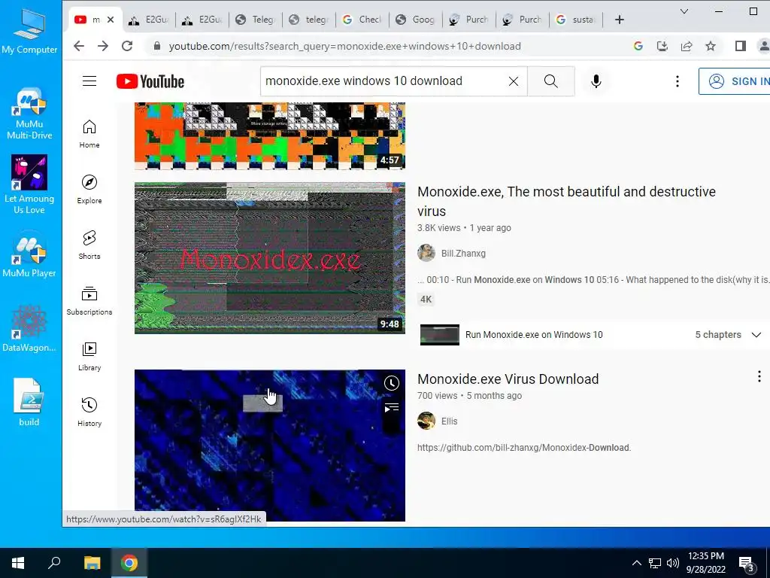Open the "Monoxide.exe Virus Download" title
Viewport: 770px width, 578px height.
508,379
